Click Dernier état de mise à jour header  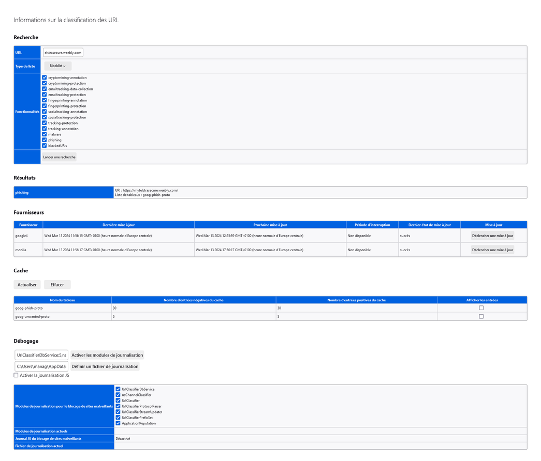pos(430,225)
